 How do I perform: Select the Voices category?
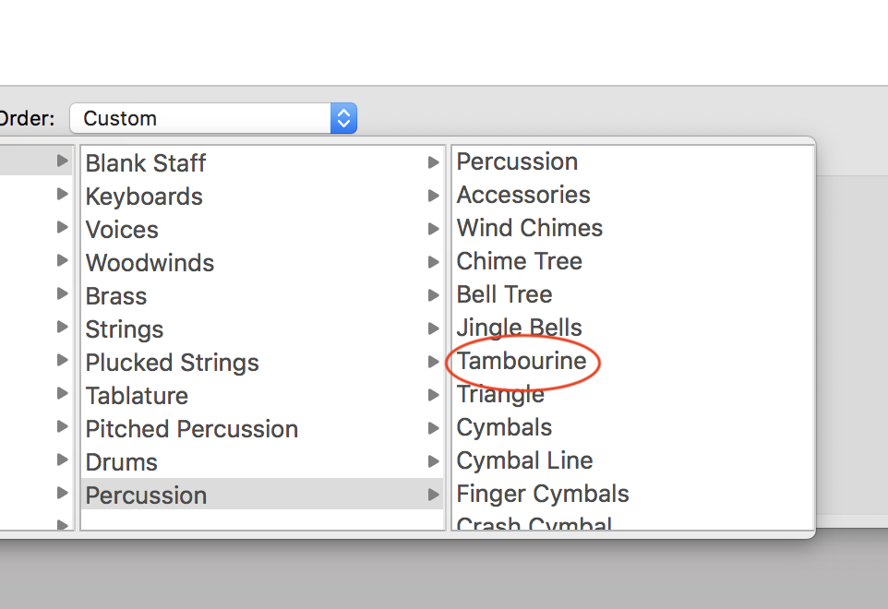click(x=121, y=230)
